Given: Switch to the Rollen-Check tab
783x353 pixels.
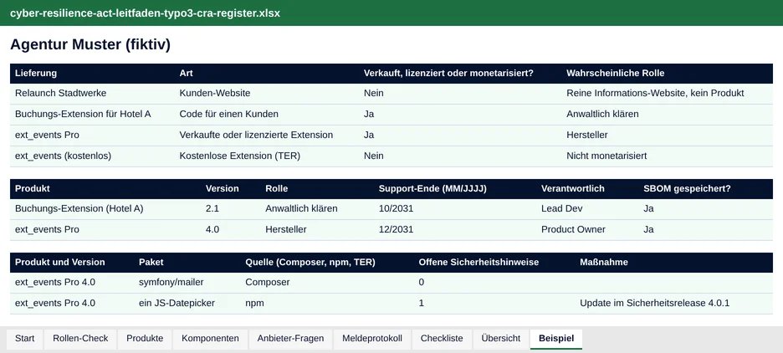Looking at the screenshot, I should point(80,339).
